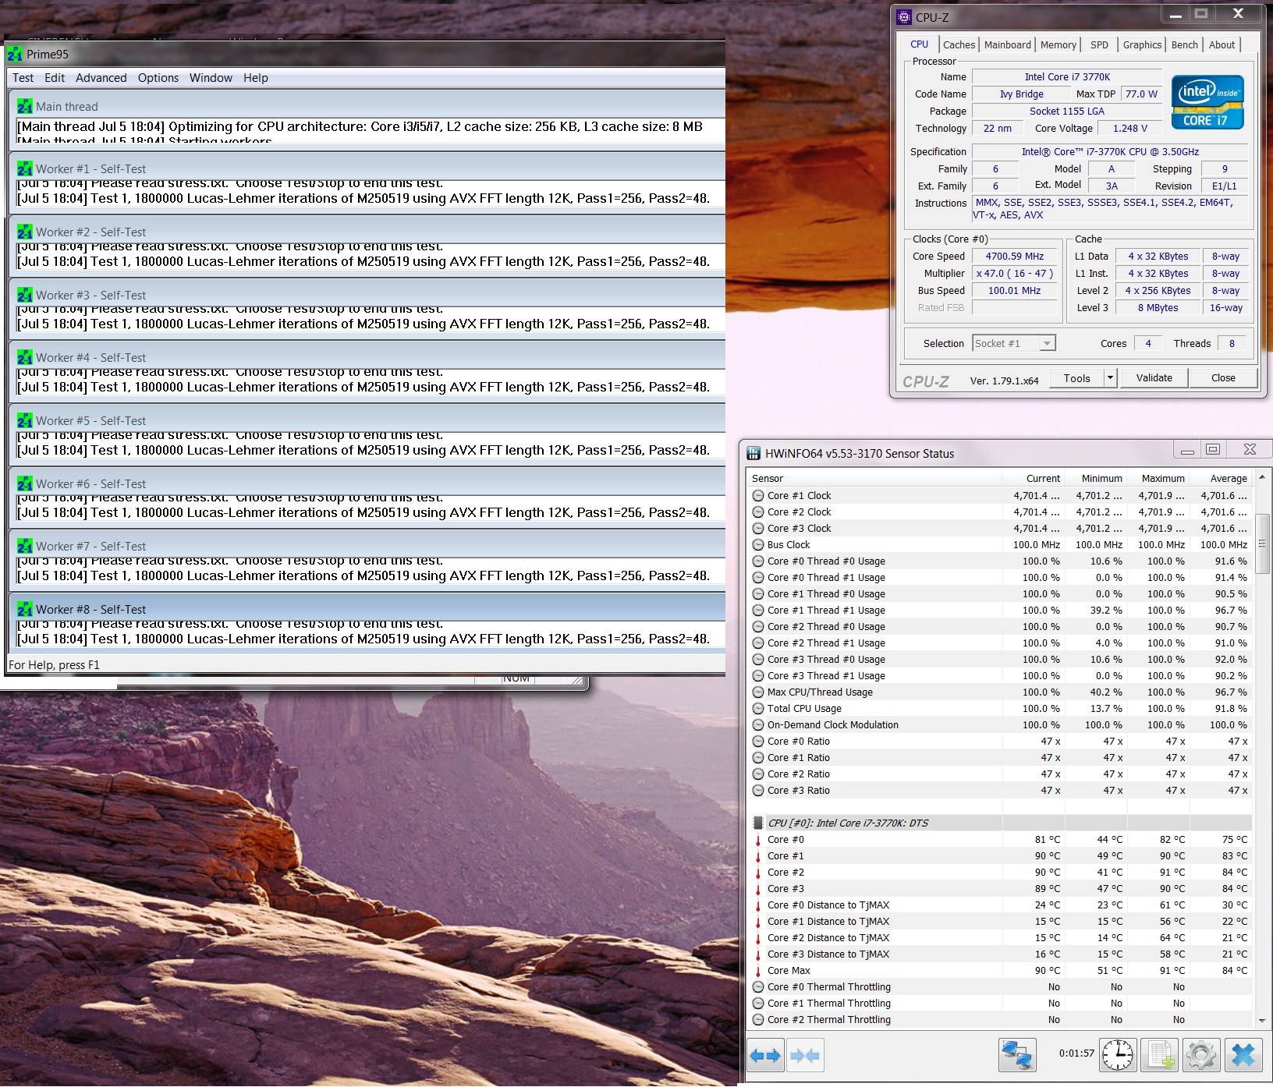The image size is (1273, 1087).
Task: Switch to the Graphics tab in CPU-Z
Action: 1143,44
